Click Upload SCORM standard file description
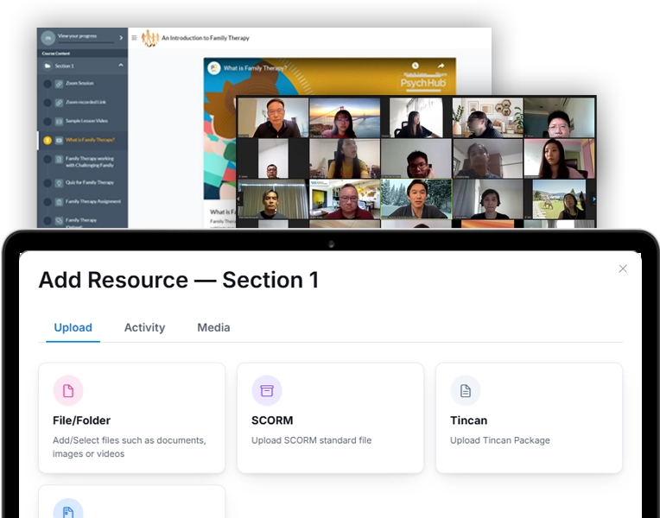The image size is (660, 518). point(312,440)
